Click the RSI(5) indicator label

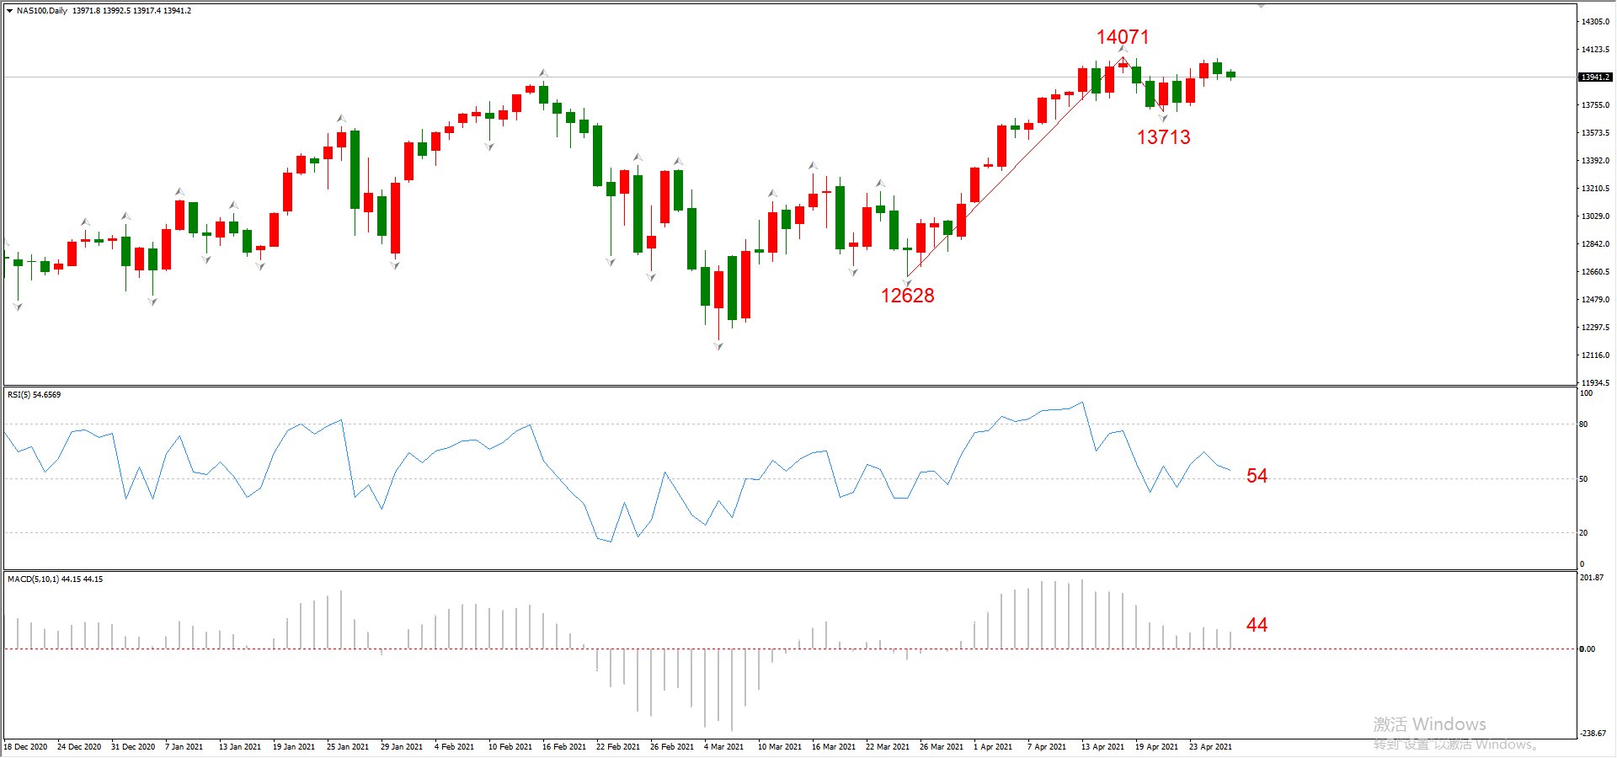pos(34,395)
